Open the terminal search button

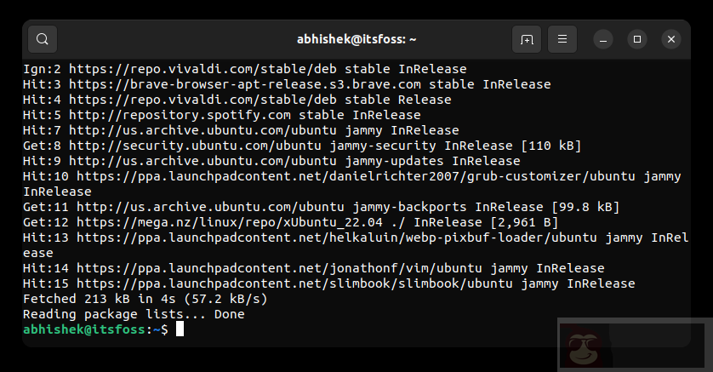43,39
